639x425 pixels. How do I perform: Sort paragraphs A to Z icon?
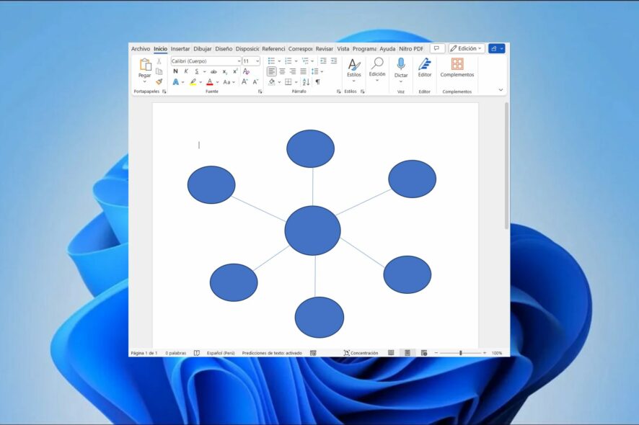306,82
